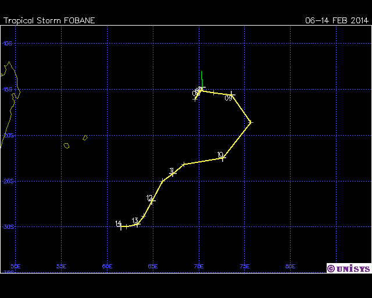
Task: Click the day 09 track marker
Action: (x=232, y=94)
